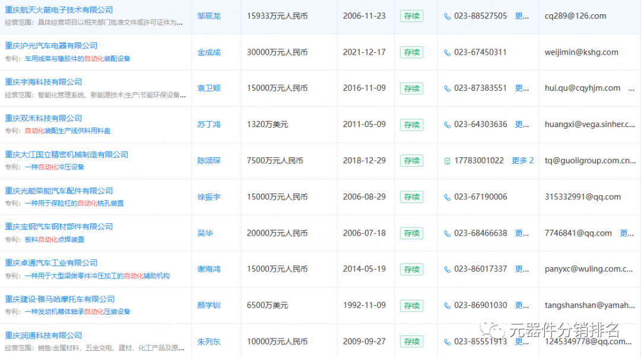The height and width of the screenshot is (358, 641).
Task: Select founding date 2021-12-17
Action: click(x=364, y=52)
